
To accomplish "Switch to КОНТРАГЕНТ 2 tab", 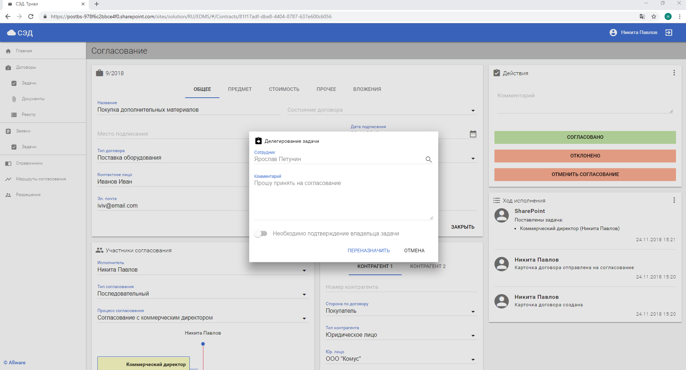I will pos(428,267).
